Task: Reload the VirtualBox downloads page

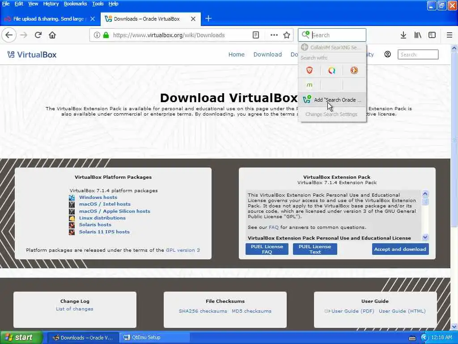Action: [38, 35]
